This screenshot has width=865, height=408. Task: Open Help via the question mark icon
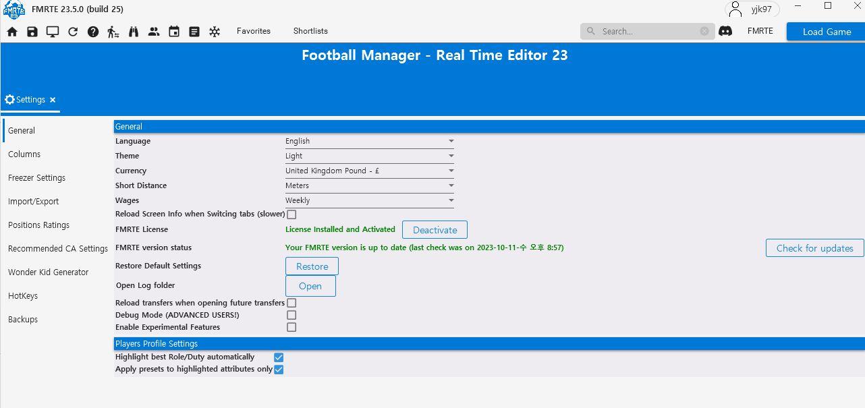point(93,32)
